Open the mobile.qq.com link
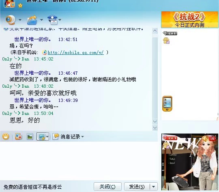The width and height of the screenshot is (219, 192). click(75, 53)
